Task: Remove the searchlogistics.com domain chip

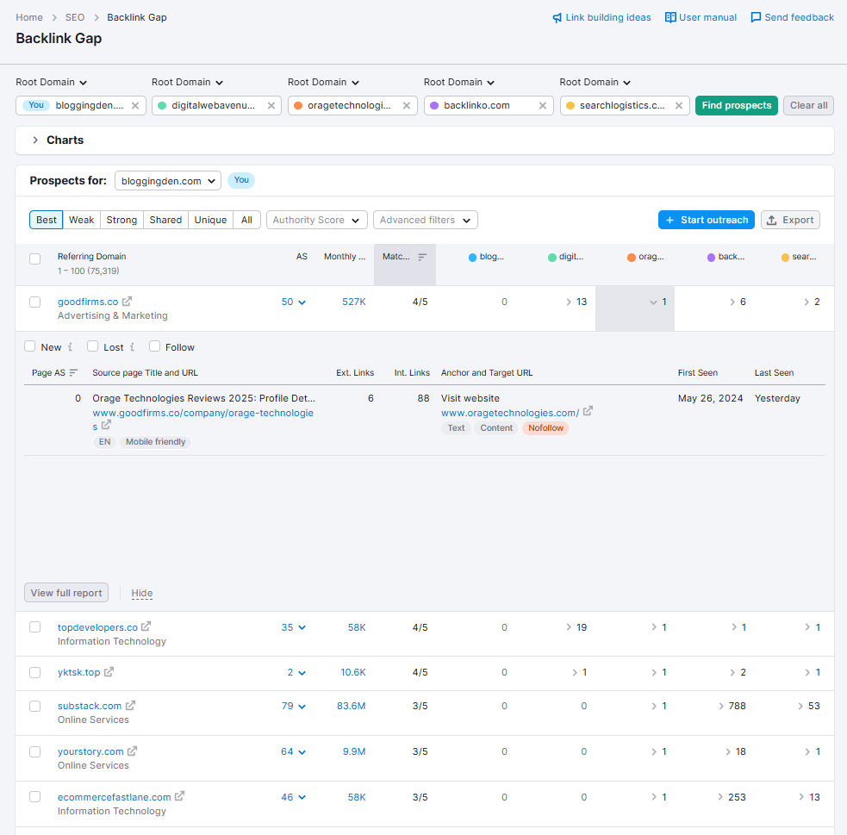Action: click(x=677, y=106)
